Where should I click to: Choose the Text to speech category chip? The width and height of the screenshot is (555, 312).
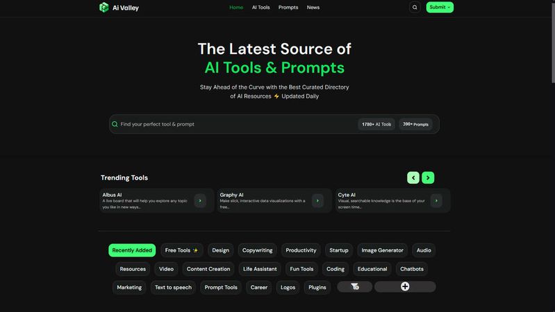pyautogui.click(x=173, y=287)
